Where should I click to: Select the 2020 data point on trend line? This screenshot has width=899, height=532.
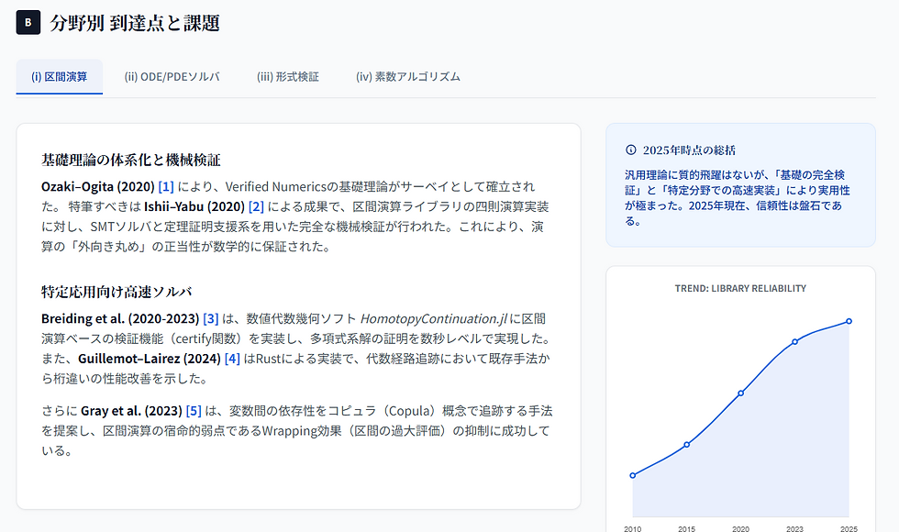point(741,393)
